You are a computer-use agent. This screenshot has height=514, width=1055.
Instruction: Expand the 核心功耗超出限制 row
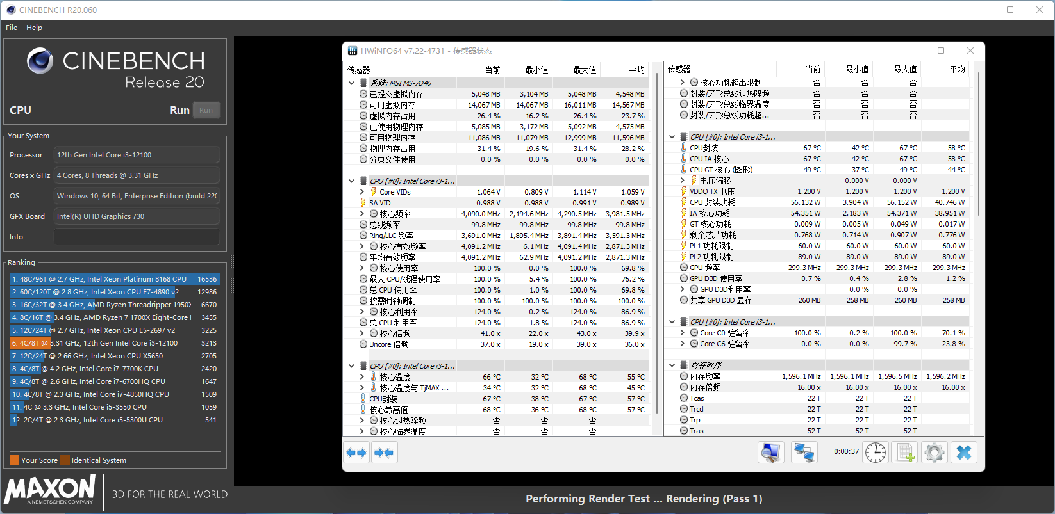[x=683, y=83]
